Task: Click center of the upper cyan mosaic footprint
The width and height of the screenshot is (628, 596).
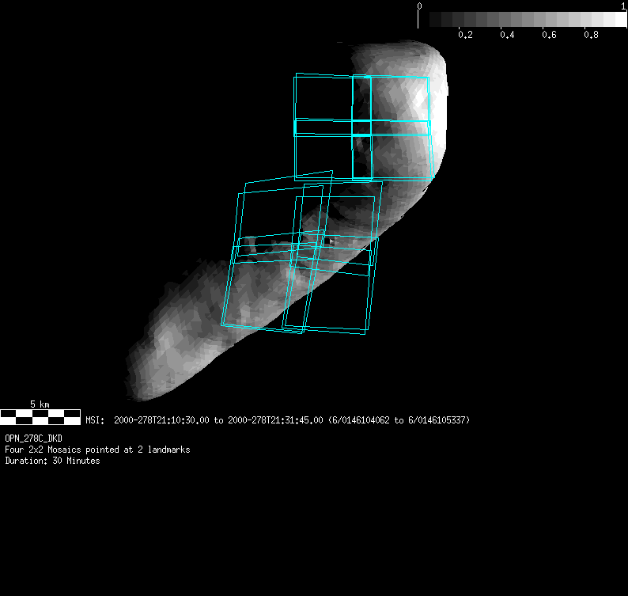Action: [362, 127]
